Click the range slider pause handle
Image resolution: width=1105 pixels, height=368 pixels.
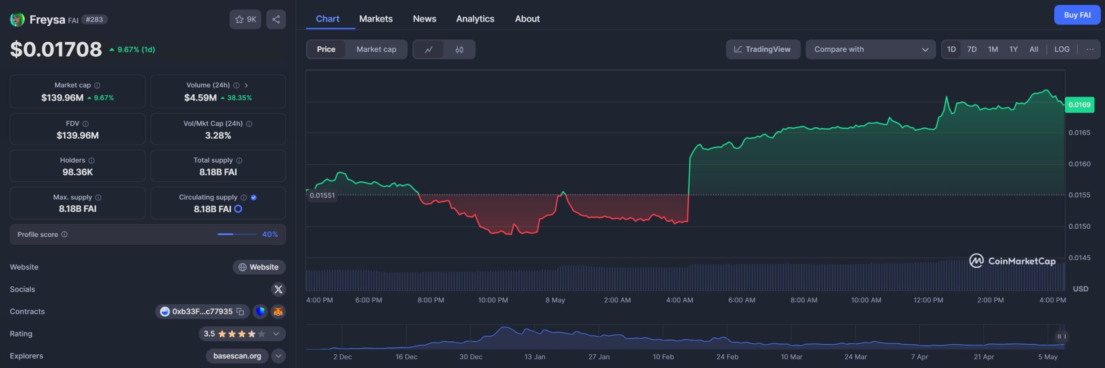coord(1061,337)
